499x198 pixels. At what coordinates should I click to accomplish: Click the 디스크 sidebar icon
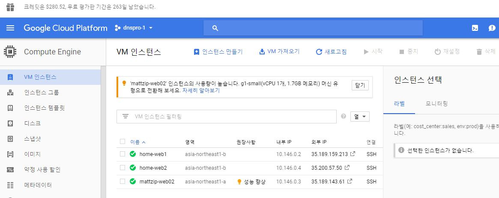click(x=10, y=123)
